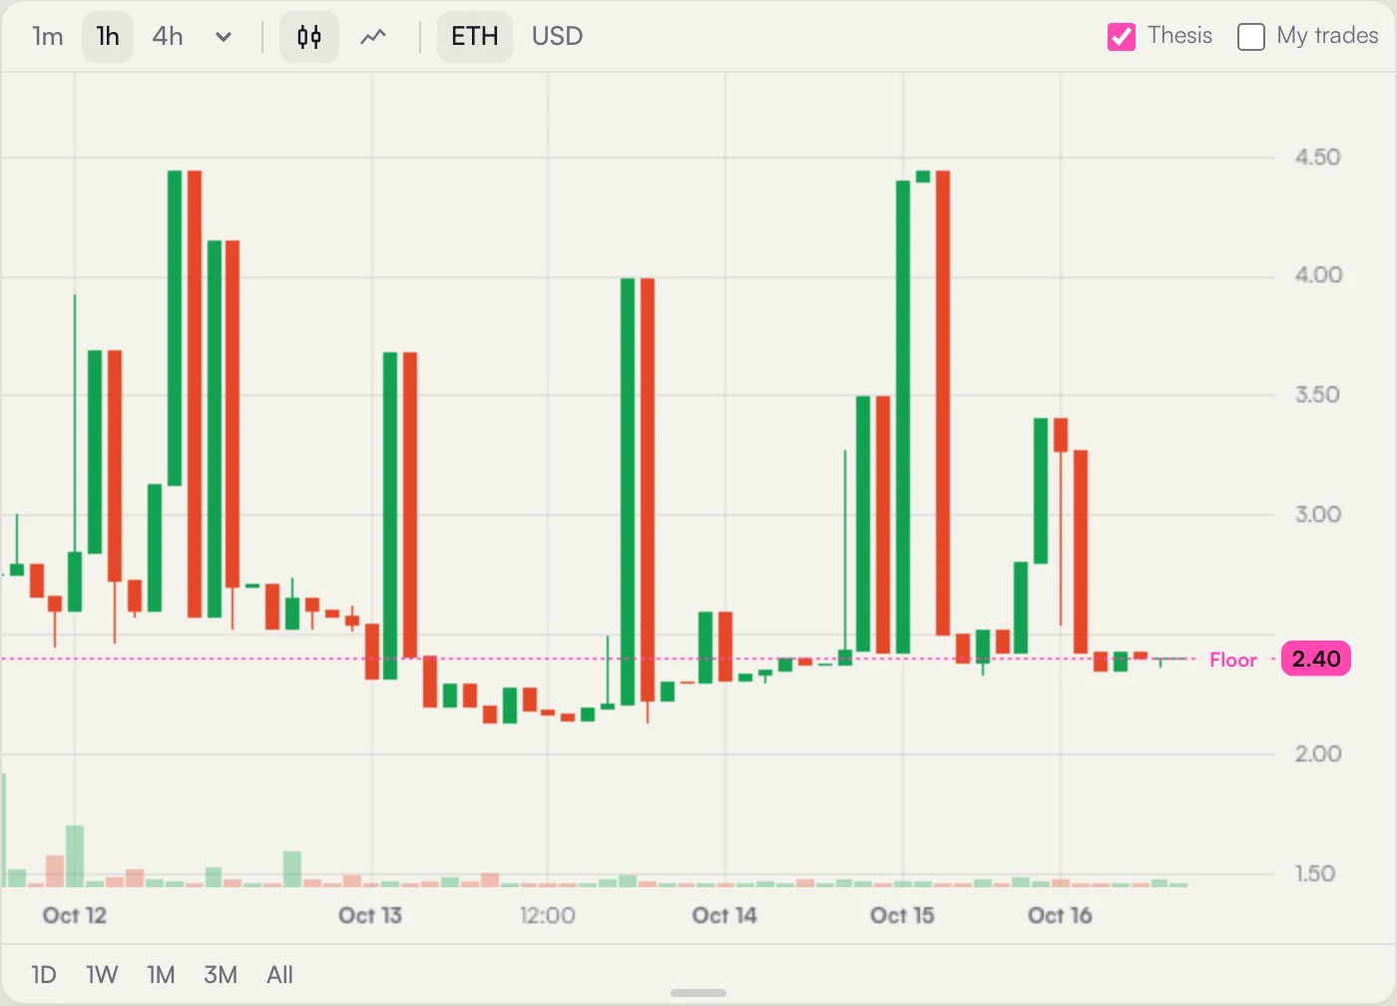This screenshot has width=1397, height=1006.
Task: Click the Oct 13 date label
Action: click(x=370, y=915)
